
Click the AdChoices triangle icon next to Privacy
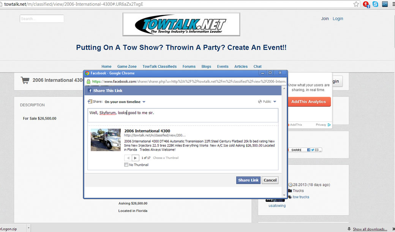click(329, 125)
